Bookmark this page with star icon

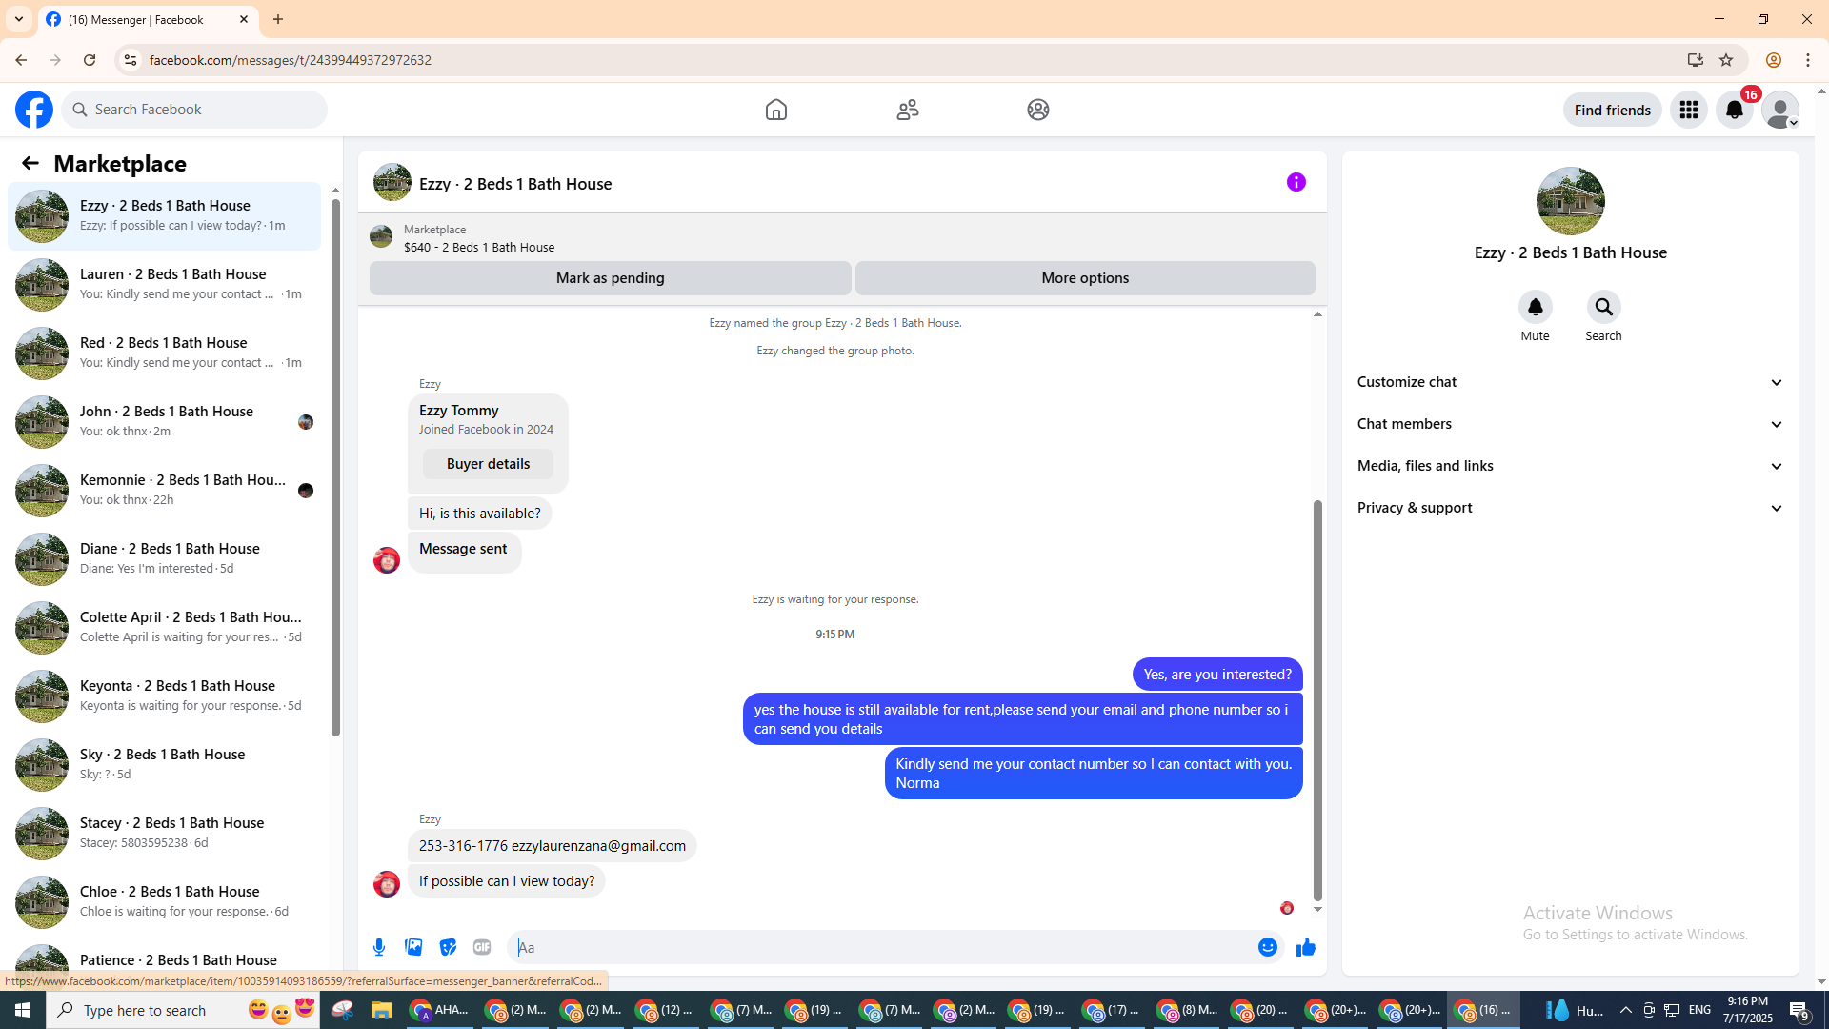click(x=1726, y=60)
